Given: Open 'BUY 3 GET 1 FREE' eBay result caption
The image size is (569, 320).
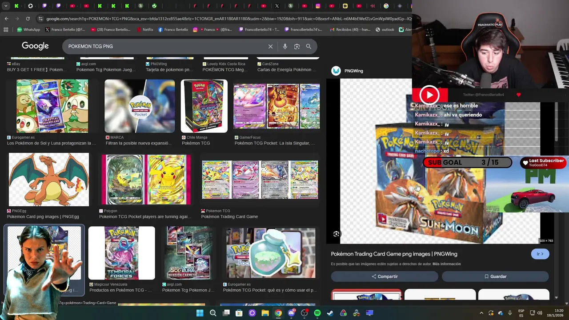Looking at the screenshot, I should coord(37,70).
